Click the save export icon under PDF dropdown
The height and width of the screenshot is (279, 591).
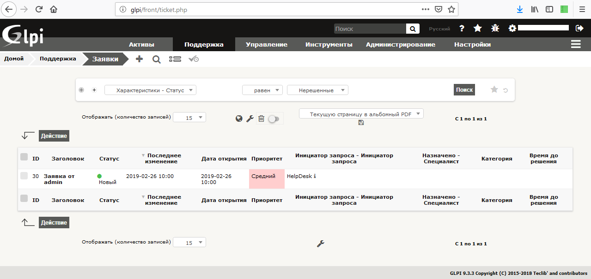[361, 122]
